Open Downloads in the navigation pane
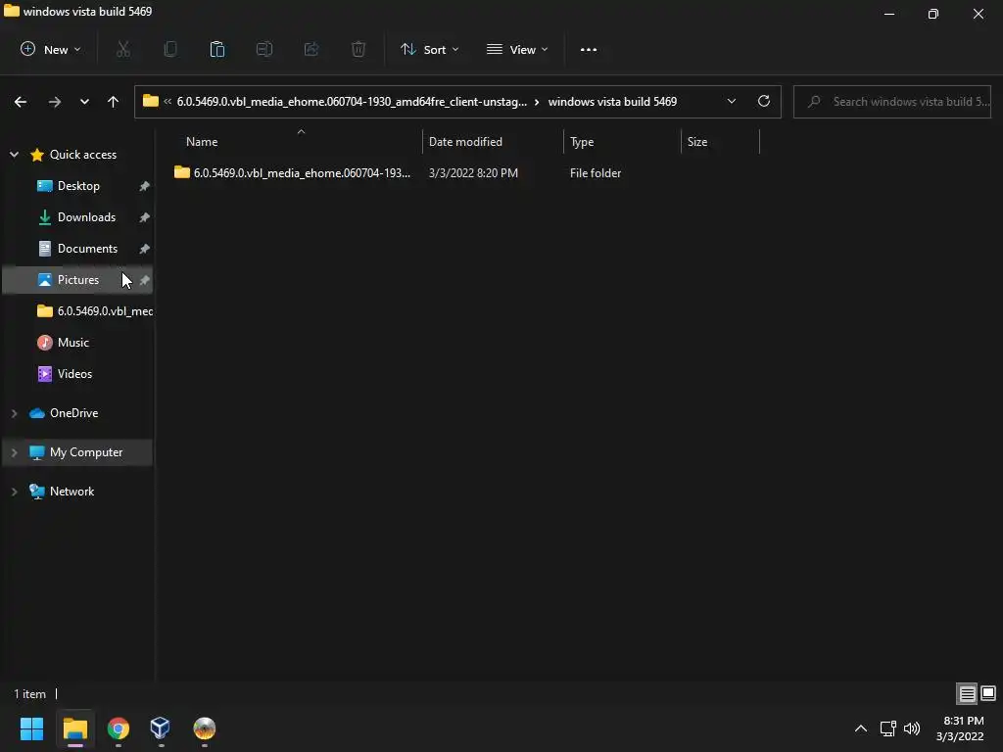The image size is (1003, 752). (x=86, y=217)
